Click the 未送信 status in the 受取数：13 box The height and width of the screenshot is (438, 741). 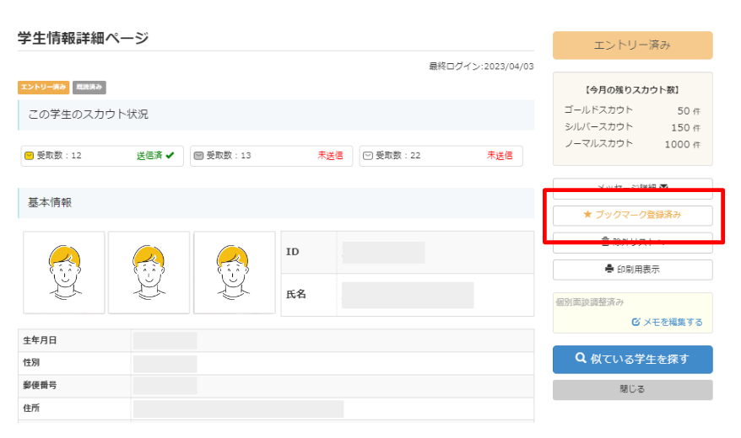330,156
